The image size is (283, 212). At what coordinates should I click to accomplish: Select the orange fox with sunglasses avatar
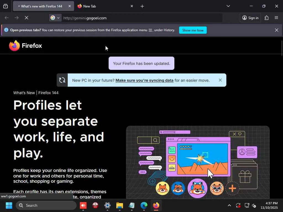tap(217, 188)
